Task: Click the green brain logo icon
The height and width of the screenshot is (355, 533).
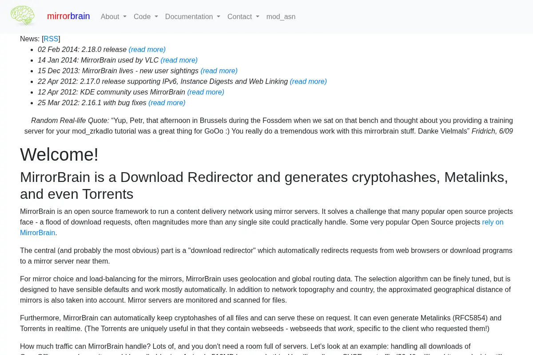Action: (23, 16)
